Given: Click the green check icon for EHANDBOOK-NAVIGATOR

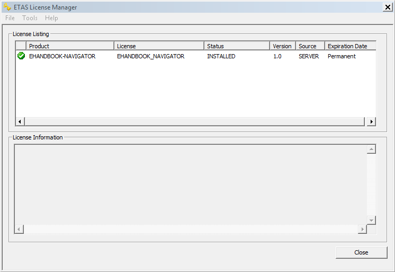Looking at the screenshot, I should [21, 56].
